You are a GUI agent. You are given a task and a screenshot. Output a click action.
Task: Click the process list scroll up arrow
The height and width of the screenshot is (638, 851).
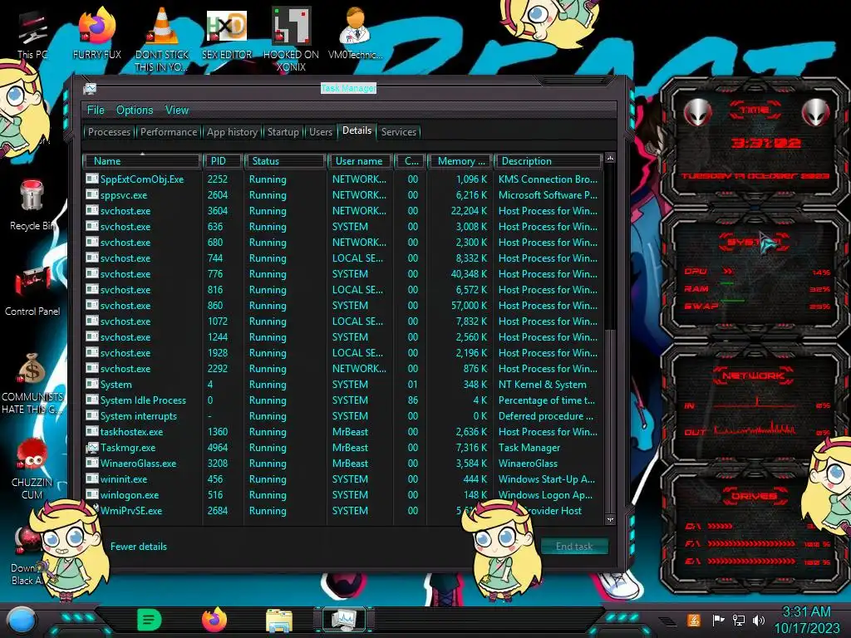coord(610,159)
